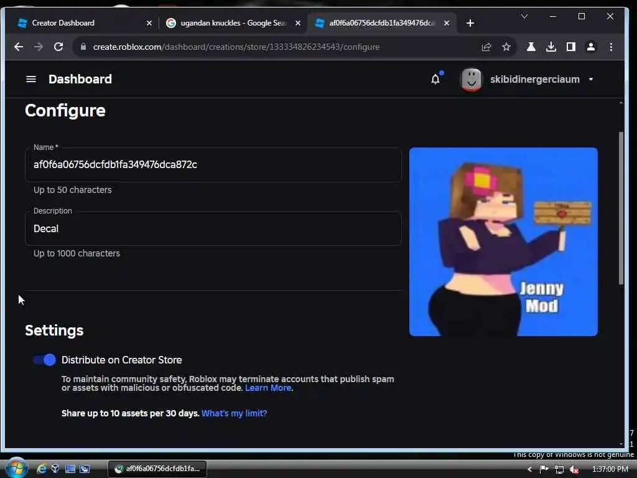Click the Action Center flag icon
The height and width of the screenshot is (478, 637).
(x=544, y=469)
